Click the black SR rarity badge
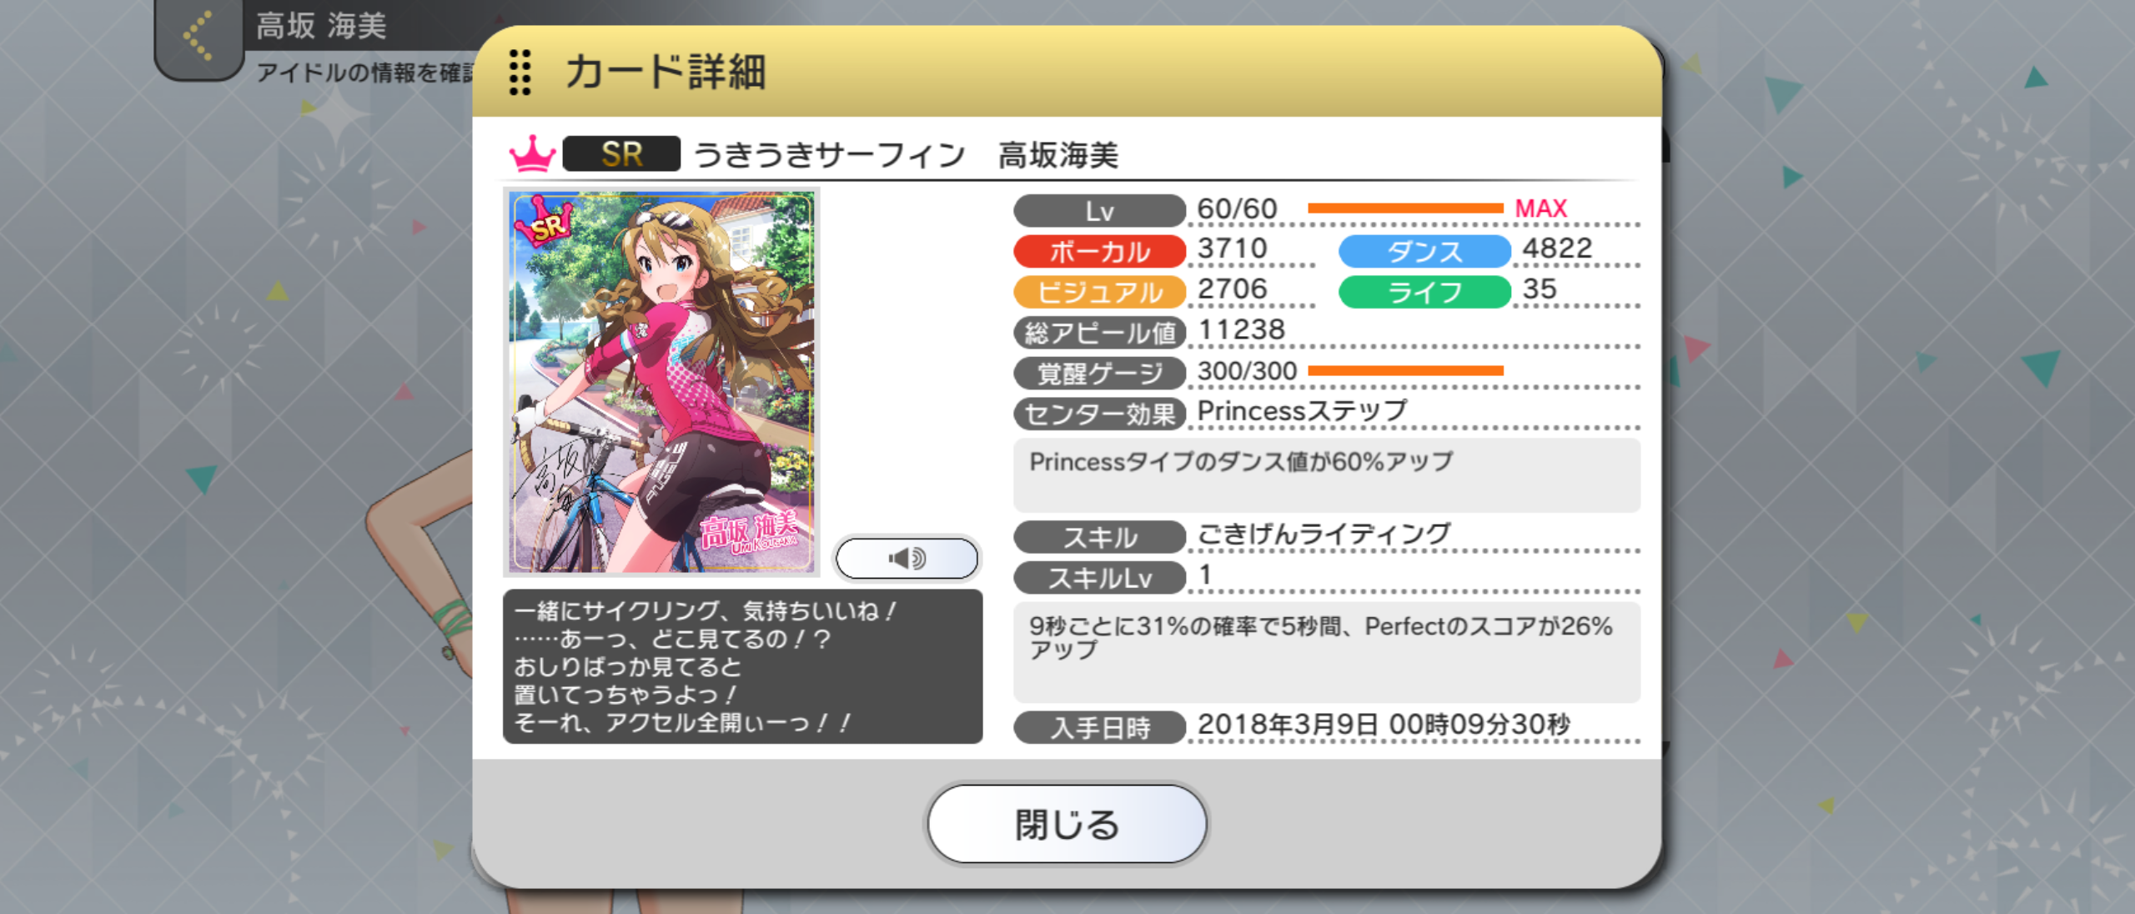The height and width of the screenshot is (914, 2135). coord(621,154)
